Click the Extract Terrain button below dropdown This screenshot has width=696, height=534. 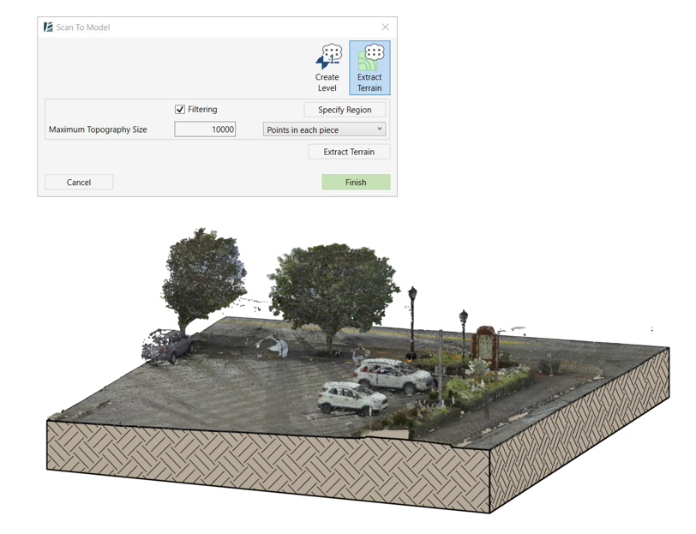(350, 152)
